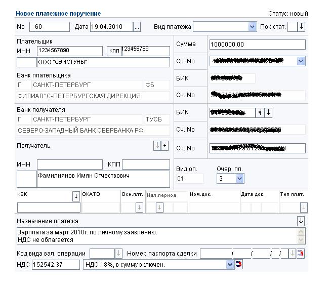Image resolution: width=331 pixels, height=288 pixels.
Task: Click the recipient name field Фамилиянов
Action: [x=103, y=179]
